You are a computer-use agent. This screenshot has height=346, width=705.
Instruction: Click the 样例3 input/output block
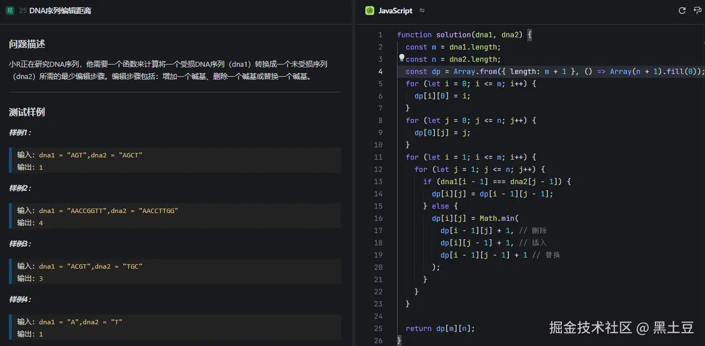(x=175, y=272)
